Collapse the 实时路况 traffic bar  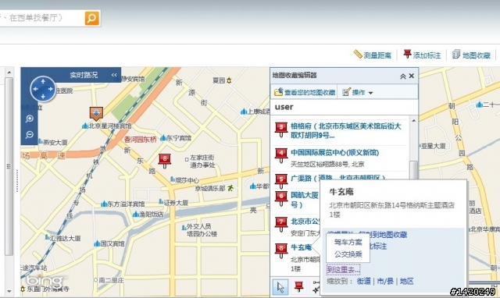coord(114,75)
